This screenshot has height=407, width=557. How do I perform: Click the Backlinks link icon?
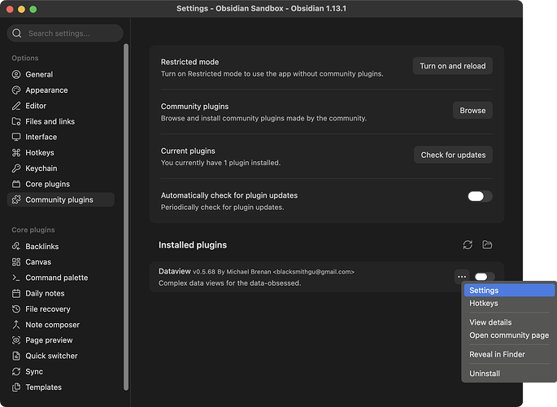(16, 246)
